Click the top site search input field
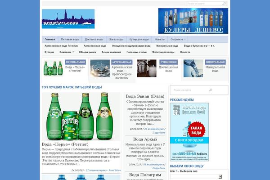The image size is (270, 180). [x=204, y=4]
